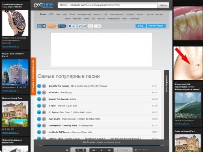
Task: Select the рок genre link
Action: [x=93, y=19]
